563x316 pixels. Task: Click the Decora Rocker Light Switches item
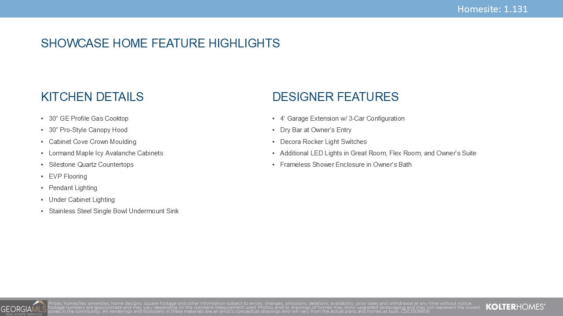[x=323, y=142]
